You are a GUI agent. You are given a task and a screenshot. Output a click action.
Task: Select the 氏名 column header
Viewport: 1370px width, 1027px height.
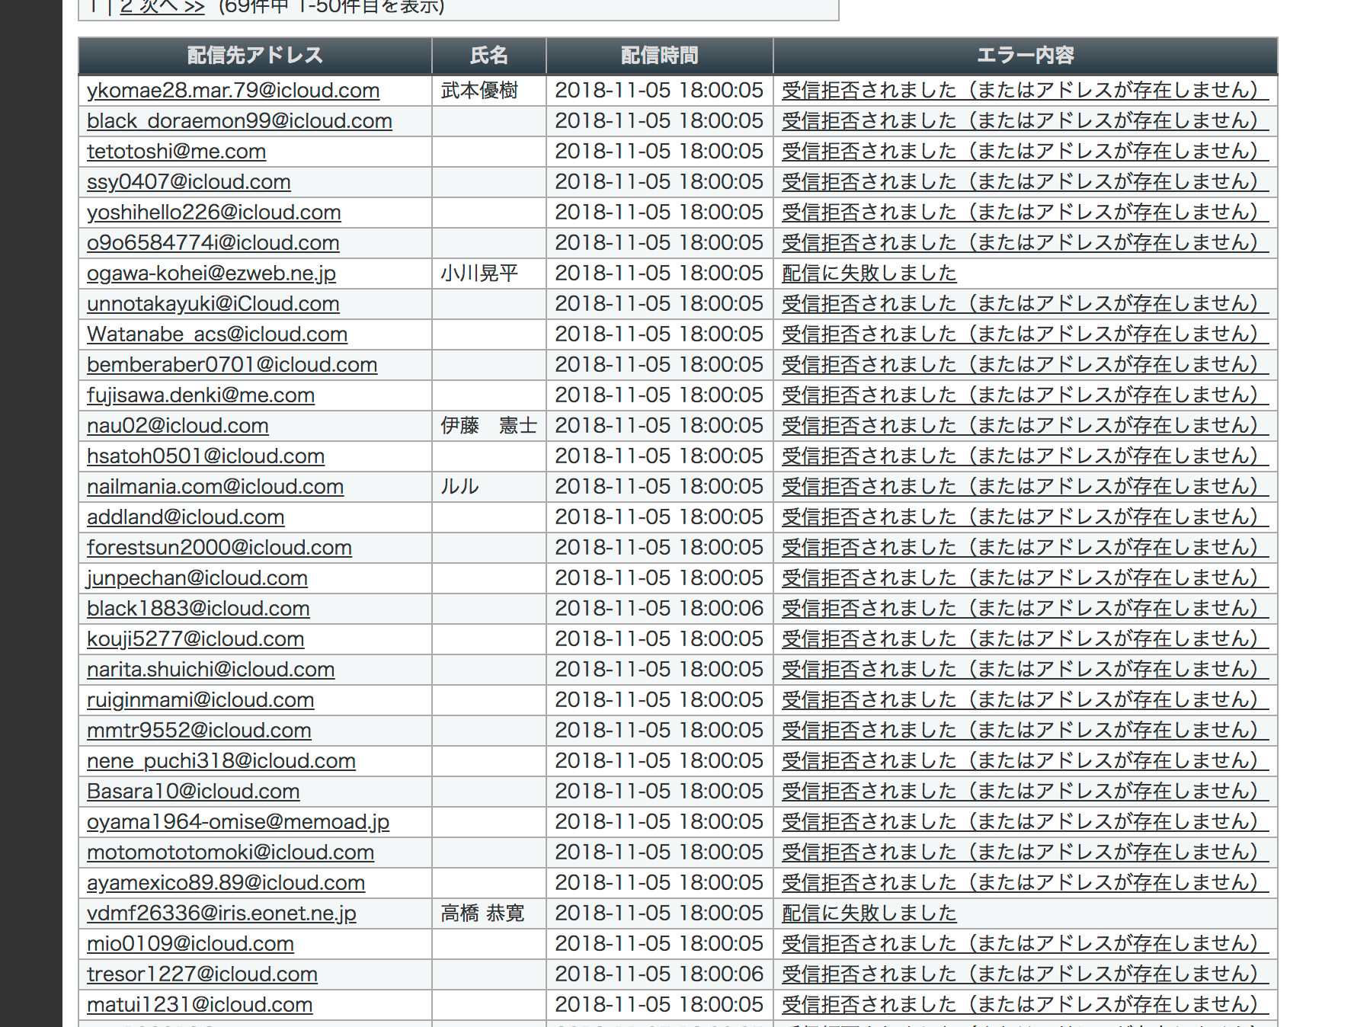(x=488, y=56)
